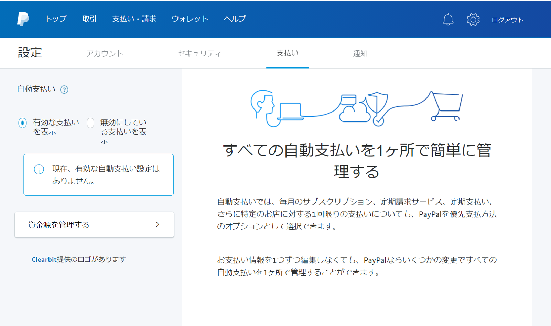Open the 取引 menu item

(89, 19)
